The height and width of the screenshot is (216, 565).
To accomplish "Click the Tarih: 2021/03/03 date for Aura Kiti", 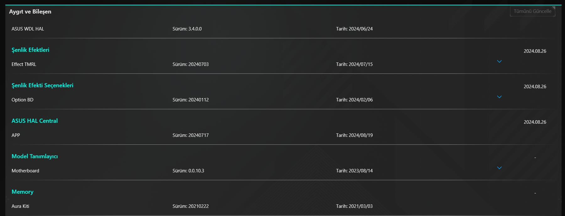I will tap(354, 206).
